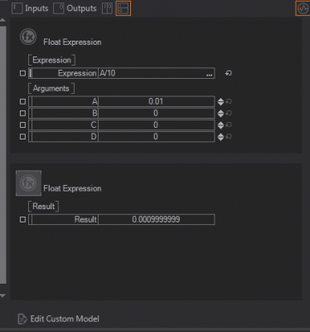
Task: Click the vertical scrollbar thumb
Action: coord(2,155)
